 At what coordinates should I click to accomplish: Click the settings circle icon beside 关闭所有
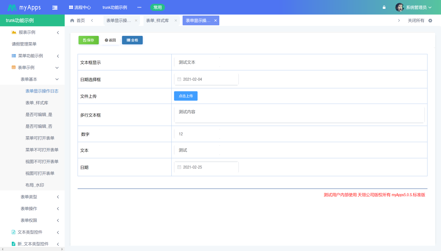coord(430,21)
